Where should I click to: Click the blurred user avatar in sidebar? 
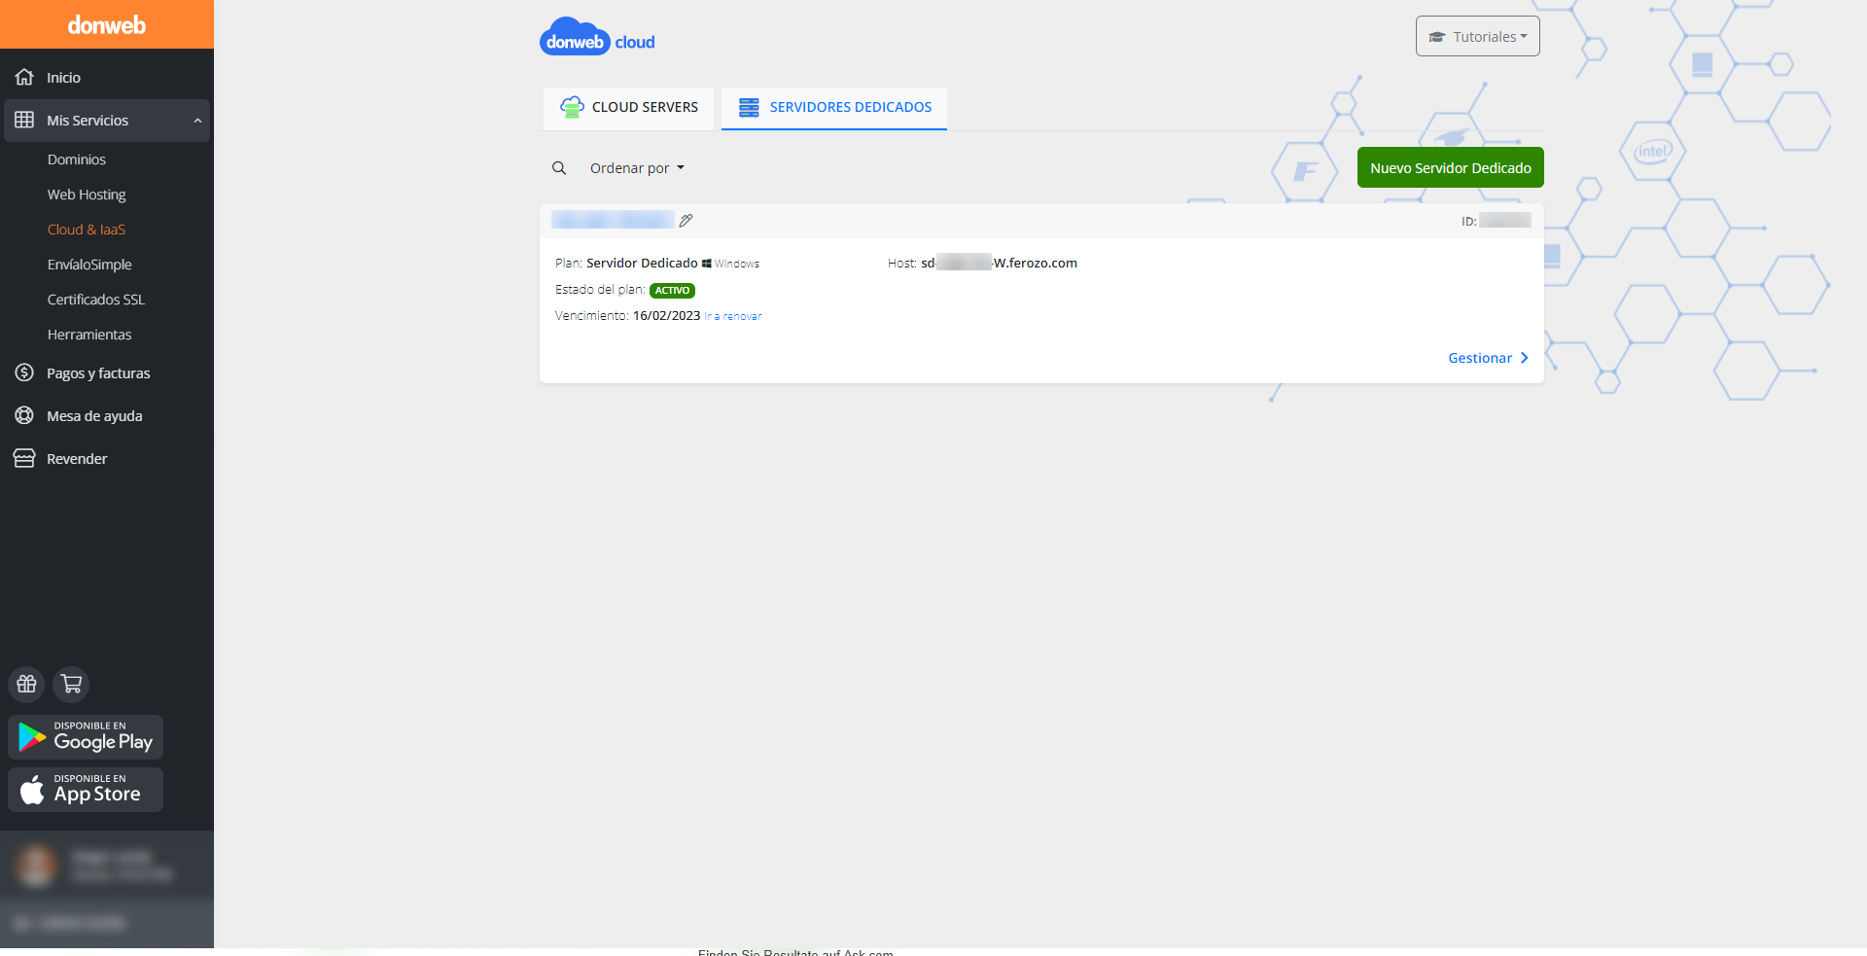37,865
